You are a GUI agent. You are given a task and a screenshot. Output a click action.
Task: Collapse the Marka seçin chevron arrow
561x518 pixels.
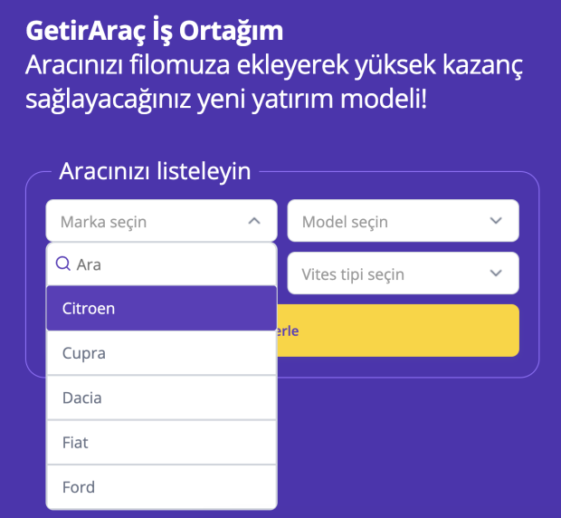tap(254, 221)
